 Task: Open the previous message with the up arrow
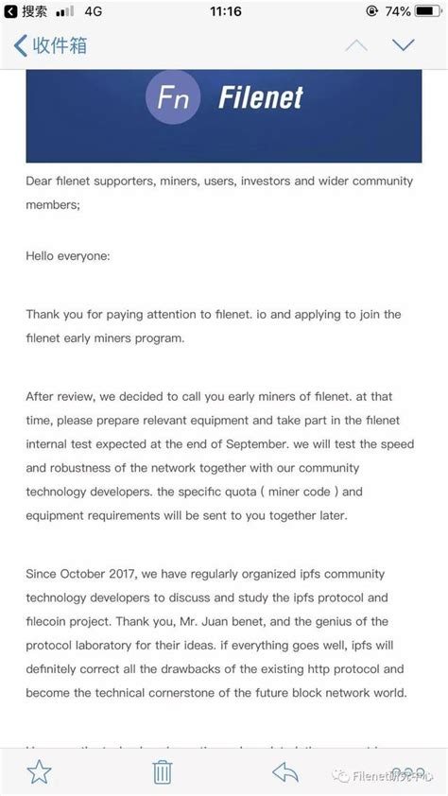tap(355, 45)
